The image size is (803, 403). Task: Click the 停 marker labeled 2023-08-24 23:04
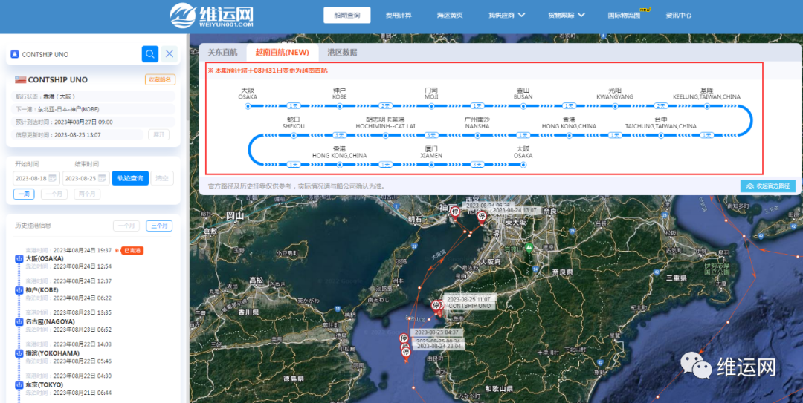pos(406,353)
